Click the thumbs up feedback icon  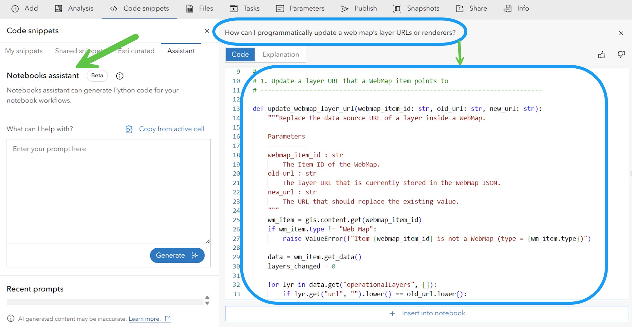(x=602, y=55)
